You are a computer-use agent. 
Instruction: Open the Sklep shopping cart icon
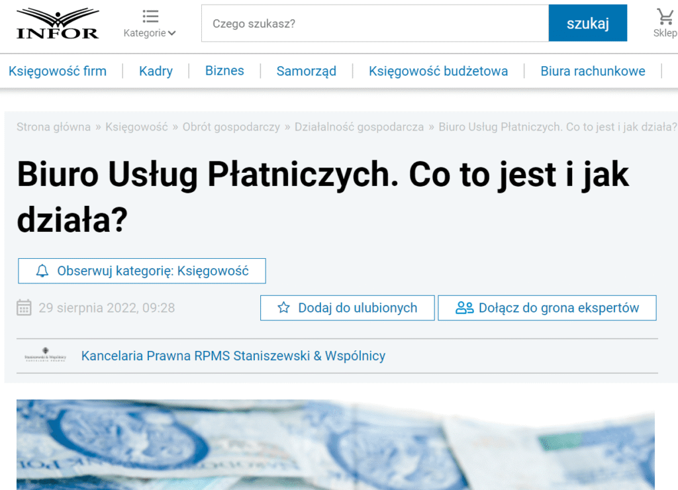click(x=664, y=17)
